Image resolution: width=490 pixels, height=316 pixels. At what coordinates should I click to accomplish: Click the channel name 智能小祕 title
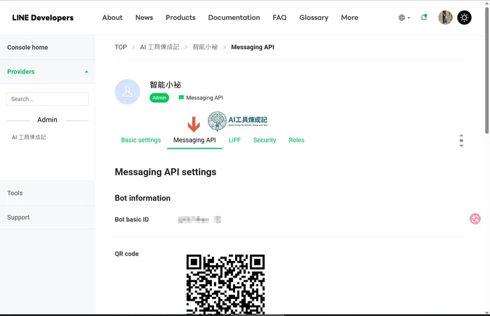[165, 85]
